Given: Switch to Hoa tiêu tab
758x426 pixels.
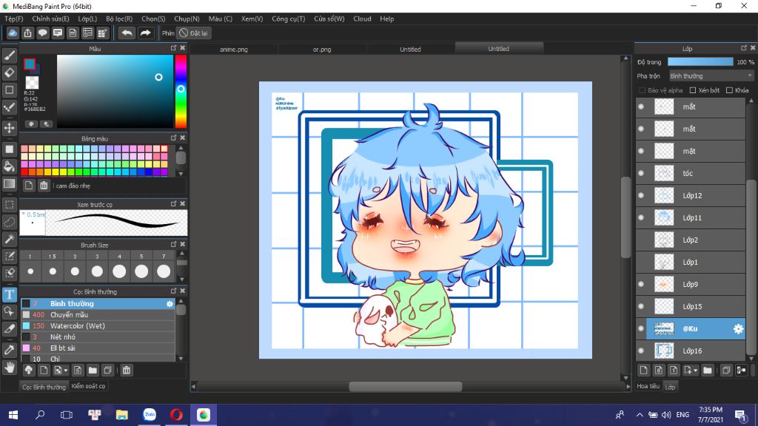Looking at the screenshot, I should pyautogui.click(x=648, y=386).
